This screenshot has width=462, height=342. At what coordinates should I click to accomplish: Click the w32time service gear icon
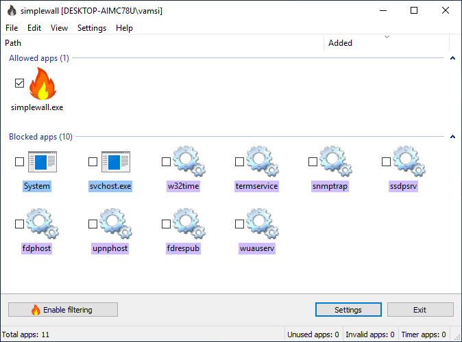(x=189, y=161)
